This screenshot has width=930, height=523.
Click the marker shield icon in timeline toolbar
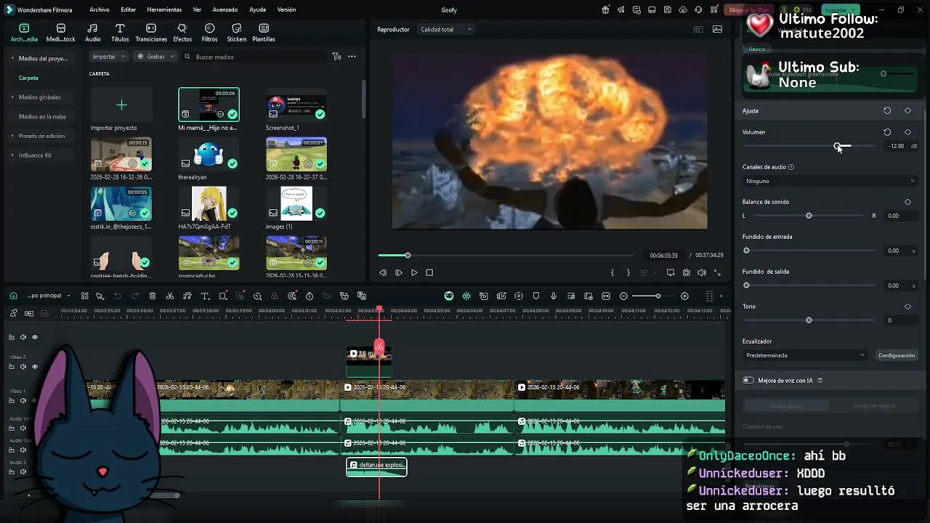(x=536, y=296)
